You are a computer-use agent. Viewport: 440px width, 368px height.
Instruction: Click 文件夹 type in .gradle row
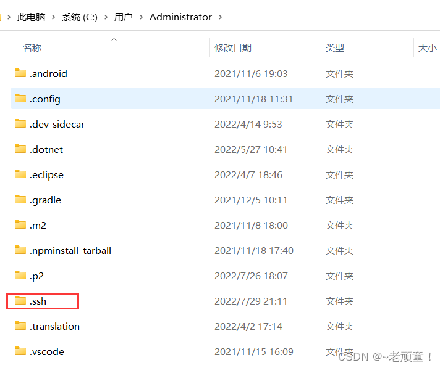(339, 200)
